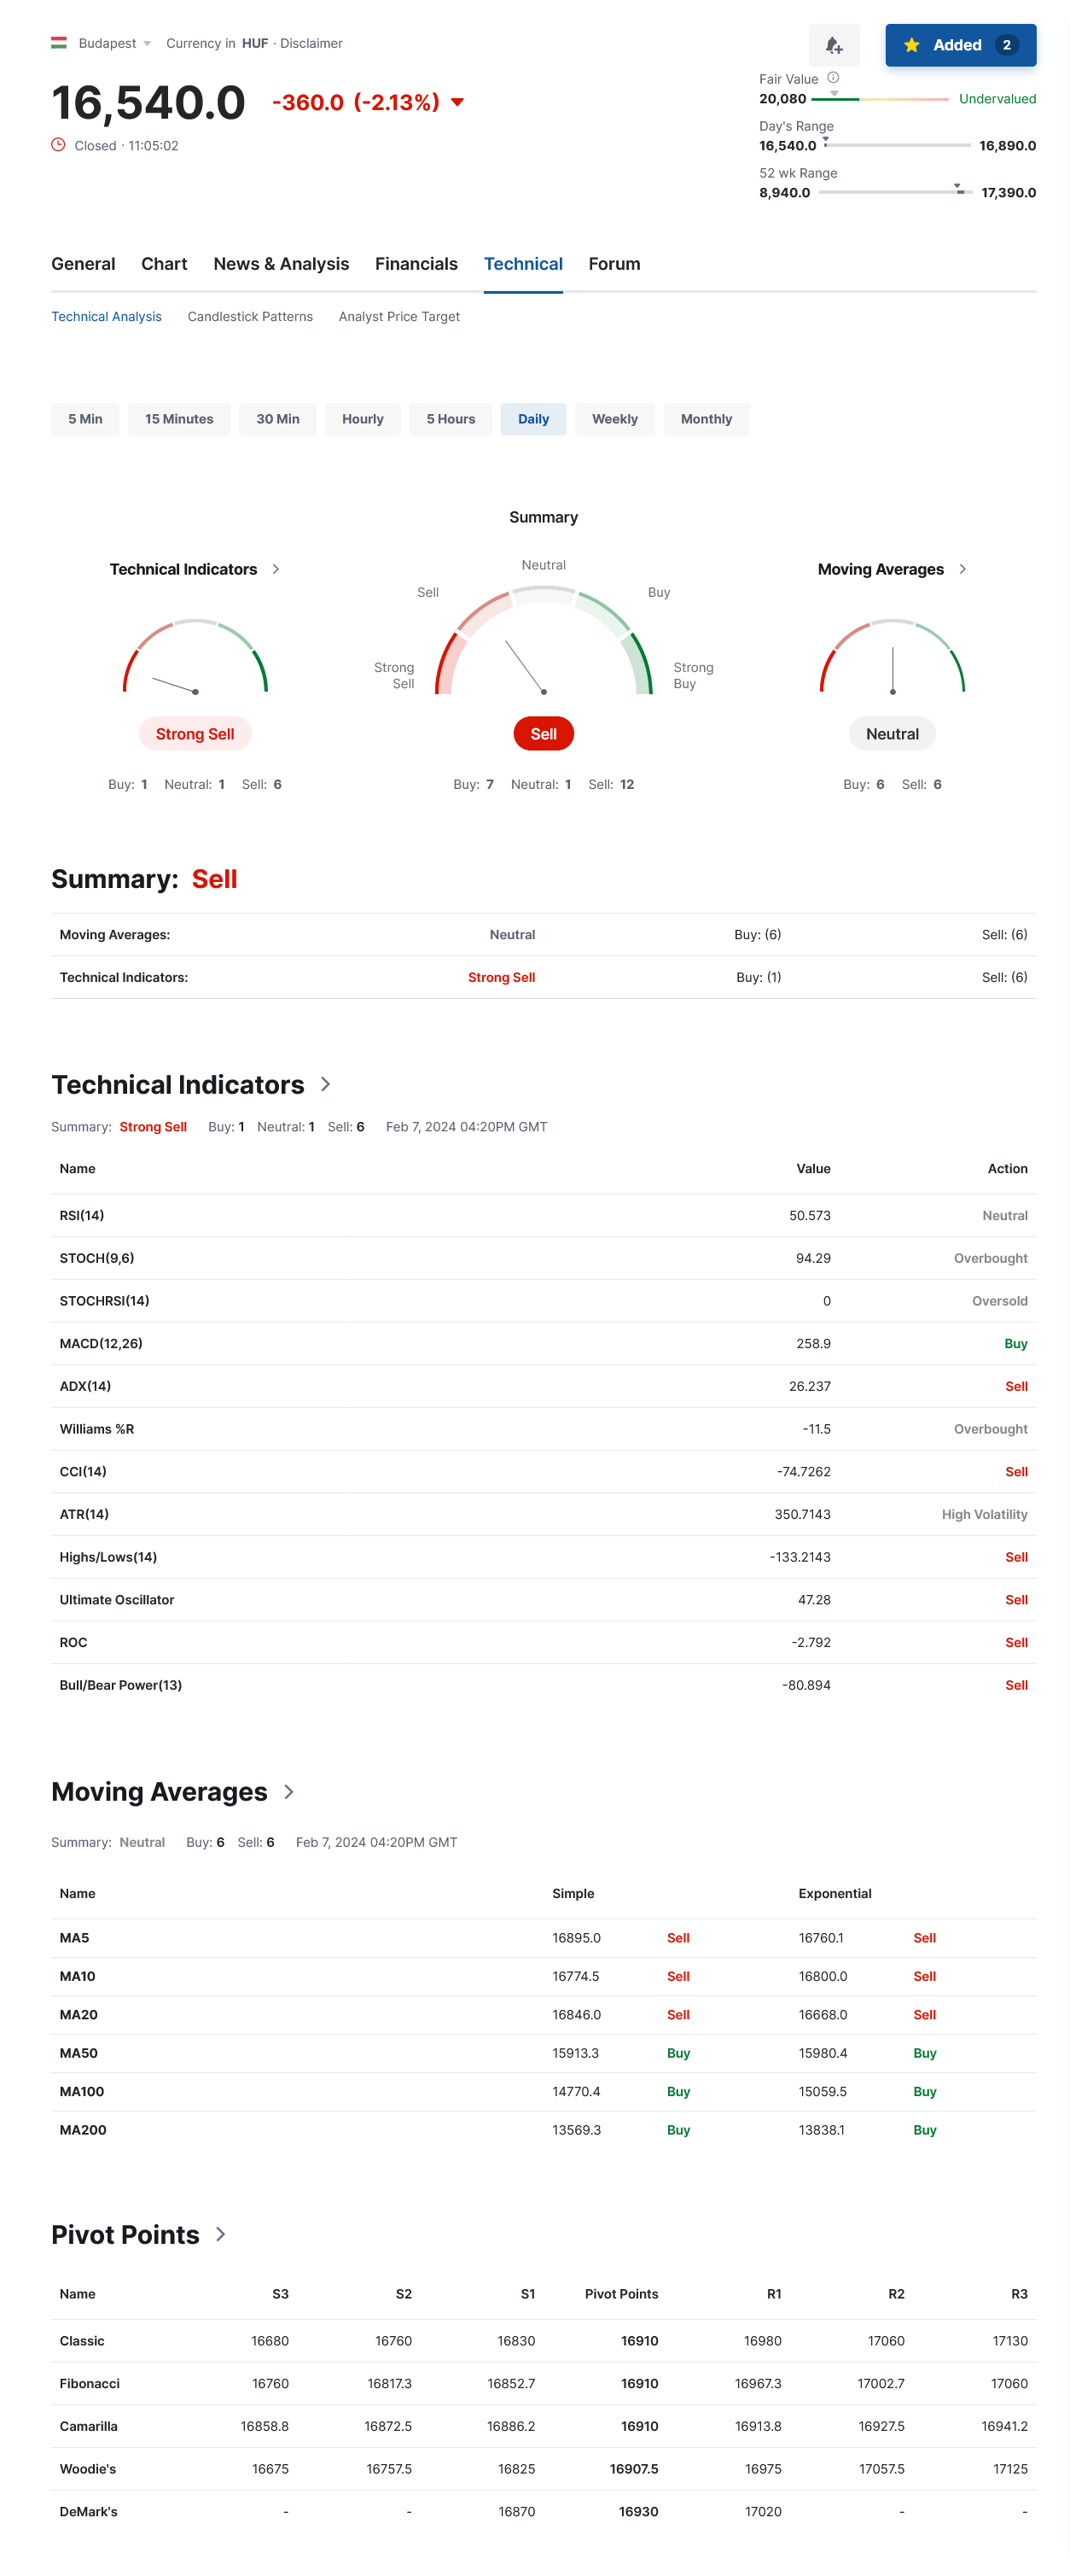Screen dimensions: 1070x2576
Task: Switch to Candlestick Patterns subtab
Action: pos(250,316)
